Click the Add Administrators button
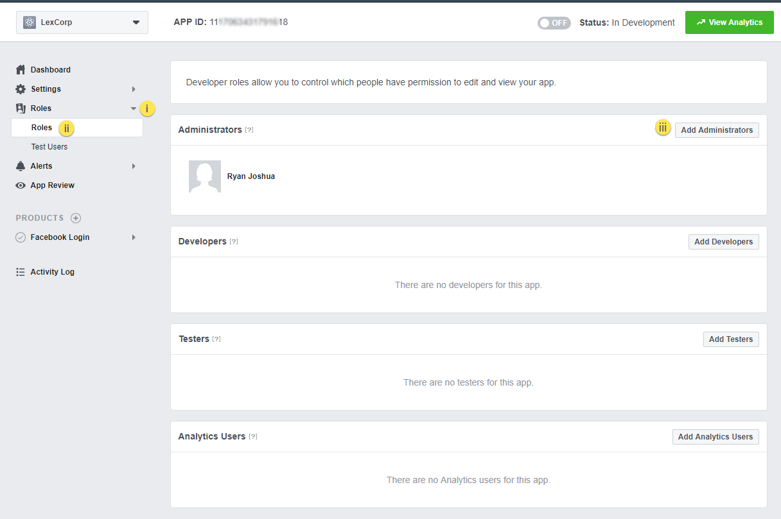The width and height of the screenshot is (781, 519). 717,130
